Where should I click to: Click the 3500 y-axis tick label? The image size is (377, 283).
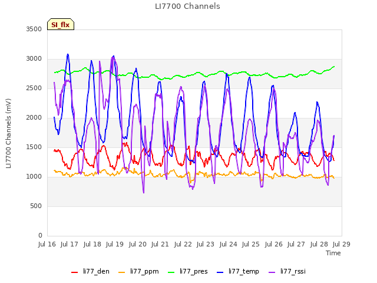(x=34, y=29)
